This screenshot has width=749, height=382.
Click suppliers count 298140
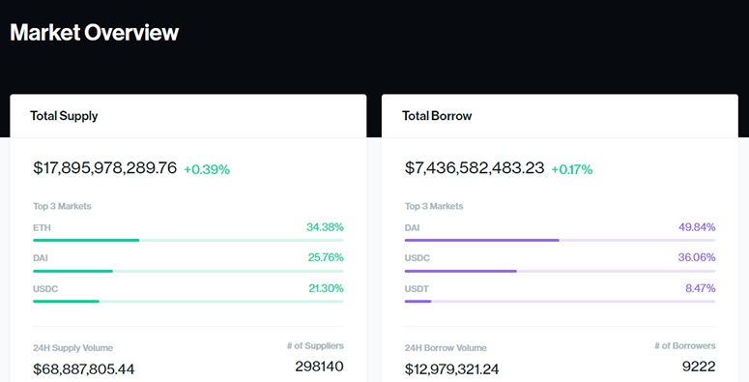coord(319,367)
